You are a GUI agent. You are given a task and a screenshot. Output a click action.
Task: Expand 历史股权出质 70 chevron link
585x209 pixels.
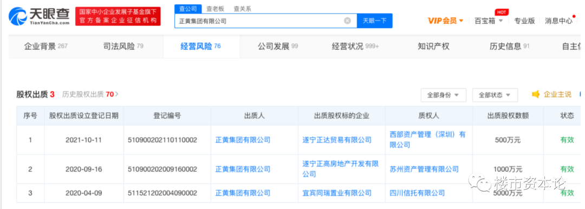click(90, 94)
